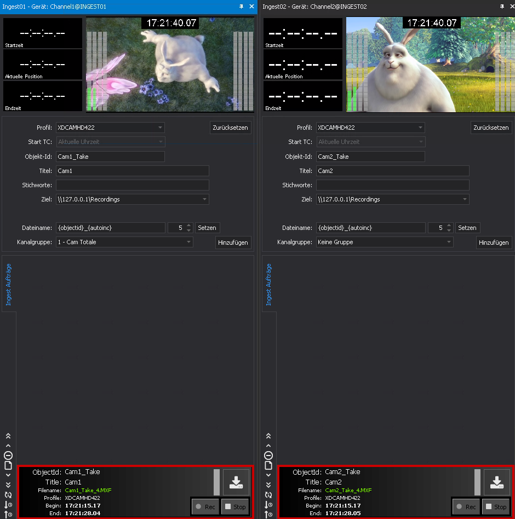Click Ingest02 circled minus remove-job icon

268,455
